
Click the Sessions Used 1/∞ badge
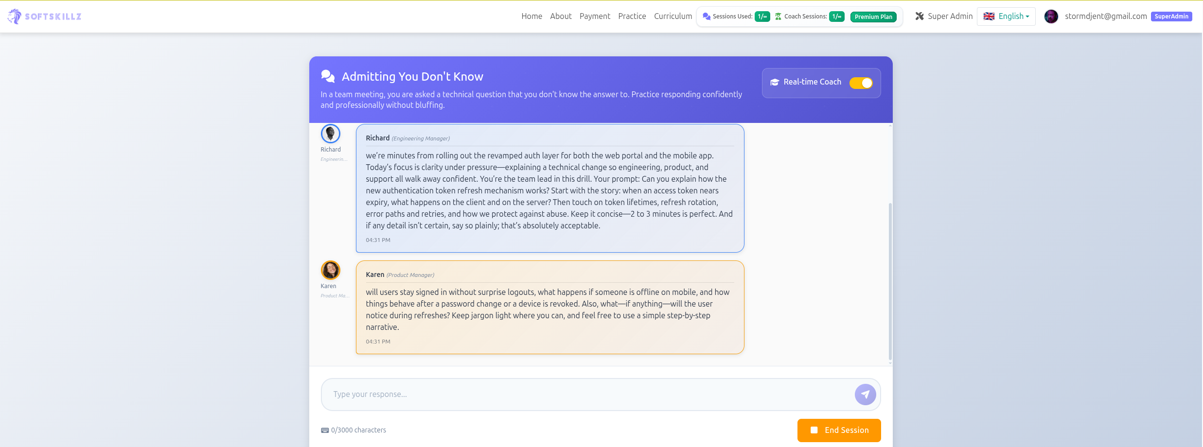coord(762,17)
